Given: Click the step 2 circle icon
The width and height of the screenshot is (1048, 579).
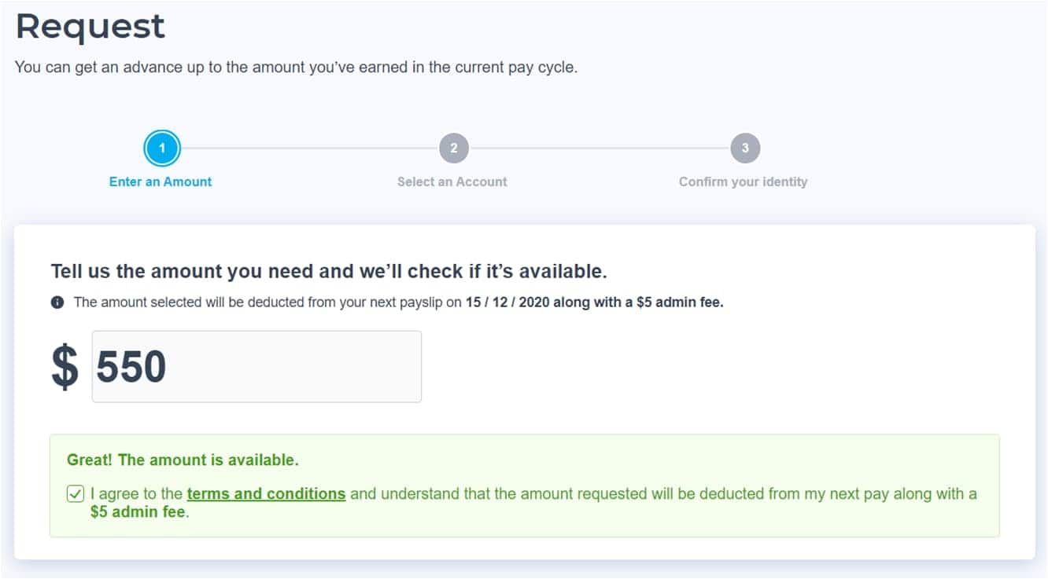Looking at the screenshot, I should (453, 148).
